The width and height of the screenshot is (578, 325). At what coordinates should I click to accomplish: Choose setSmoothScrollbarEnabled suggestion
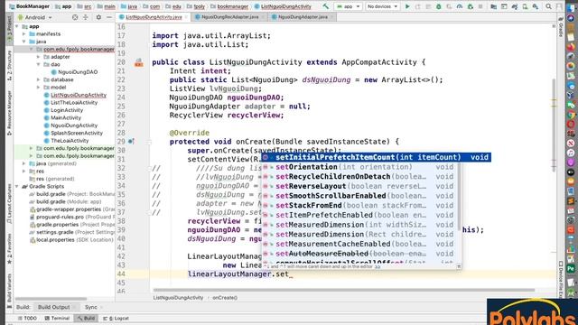361,196
